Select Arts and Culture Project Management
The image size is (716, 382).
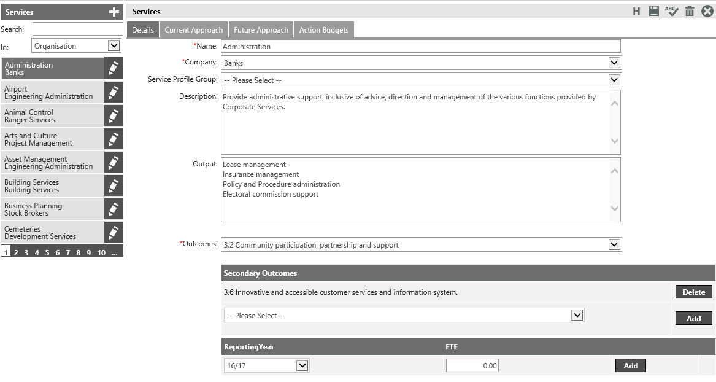click(53, 139)
